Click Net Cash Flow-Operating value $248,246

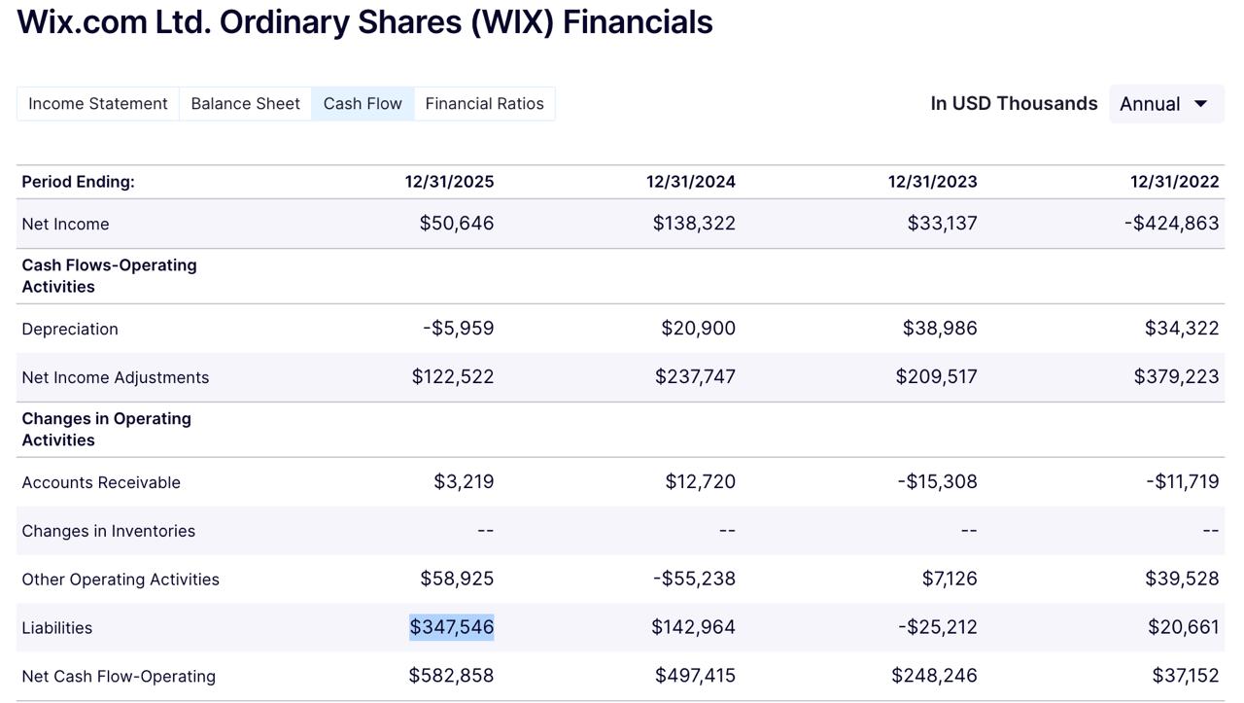[935, 677]
